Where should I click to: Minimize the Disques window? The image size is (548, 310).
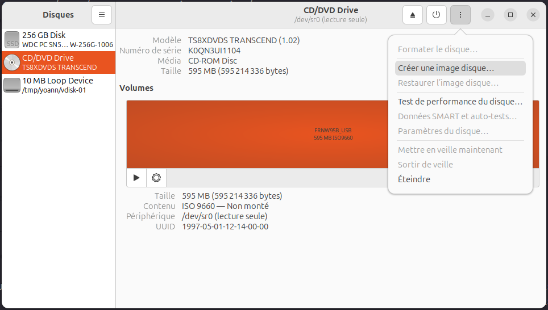click(x=488, y=15)
